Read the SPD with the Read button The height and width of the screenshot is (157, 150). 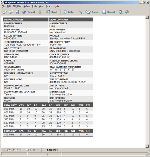pos(52,12)
